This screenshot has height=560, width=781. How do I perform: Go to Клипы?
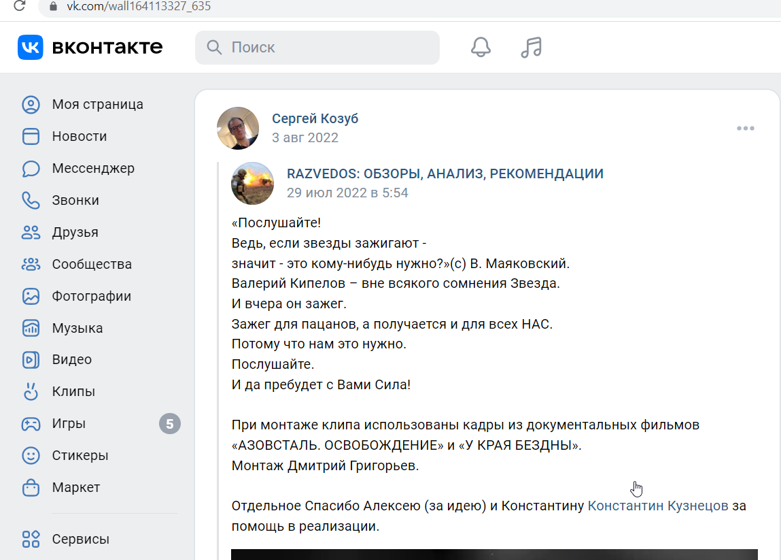73,391
